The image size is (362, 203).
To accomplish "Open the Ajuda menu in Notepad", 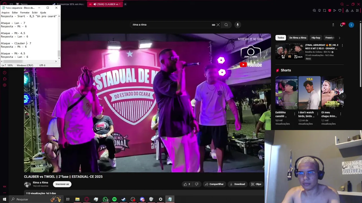I will [43, 12].
